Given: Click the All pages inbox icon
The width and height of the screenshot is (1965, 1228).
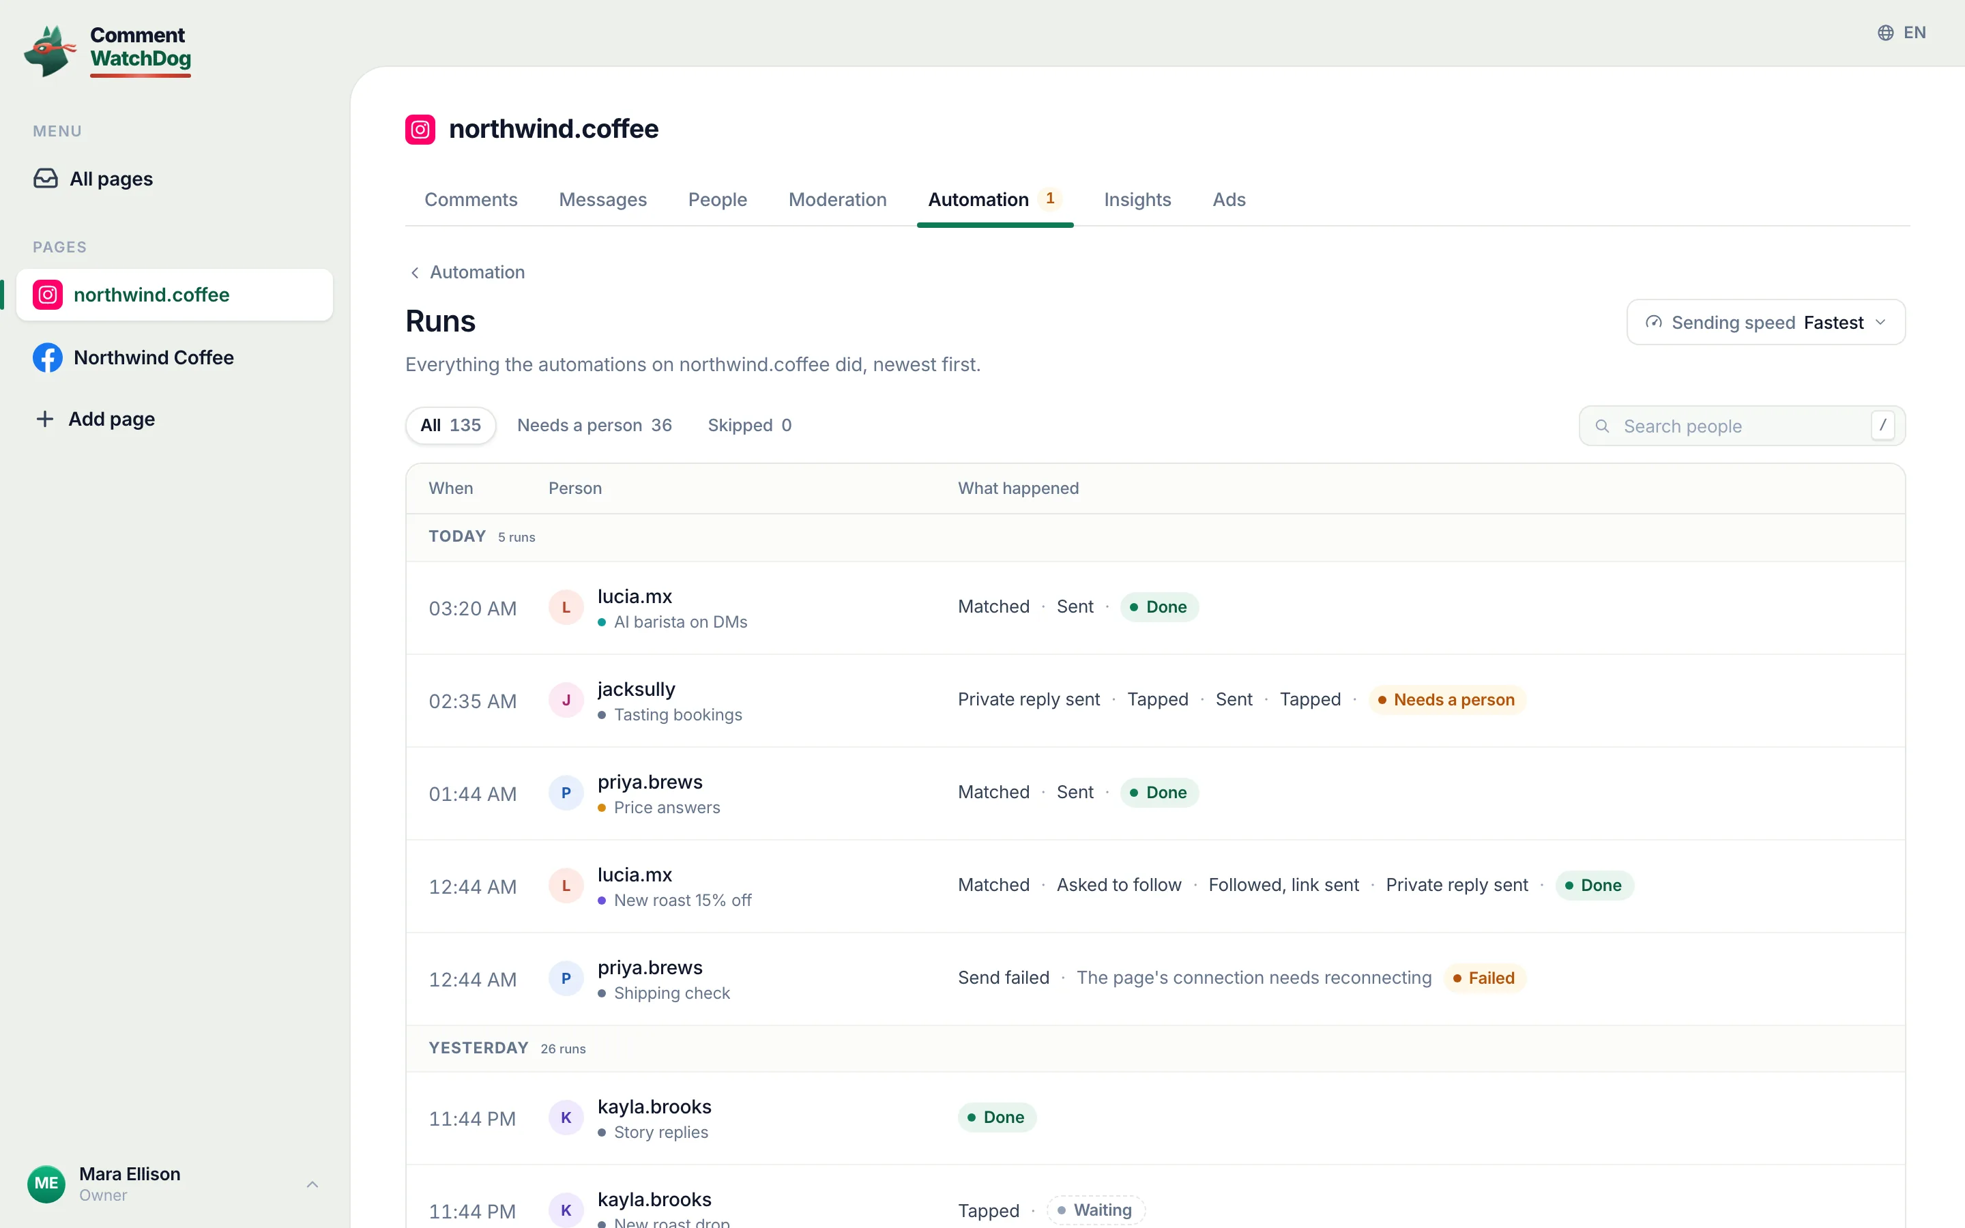Looking at the screenshot, I should pyautogui.click(x=46, y=179).
